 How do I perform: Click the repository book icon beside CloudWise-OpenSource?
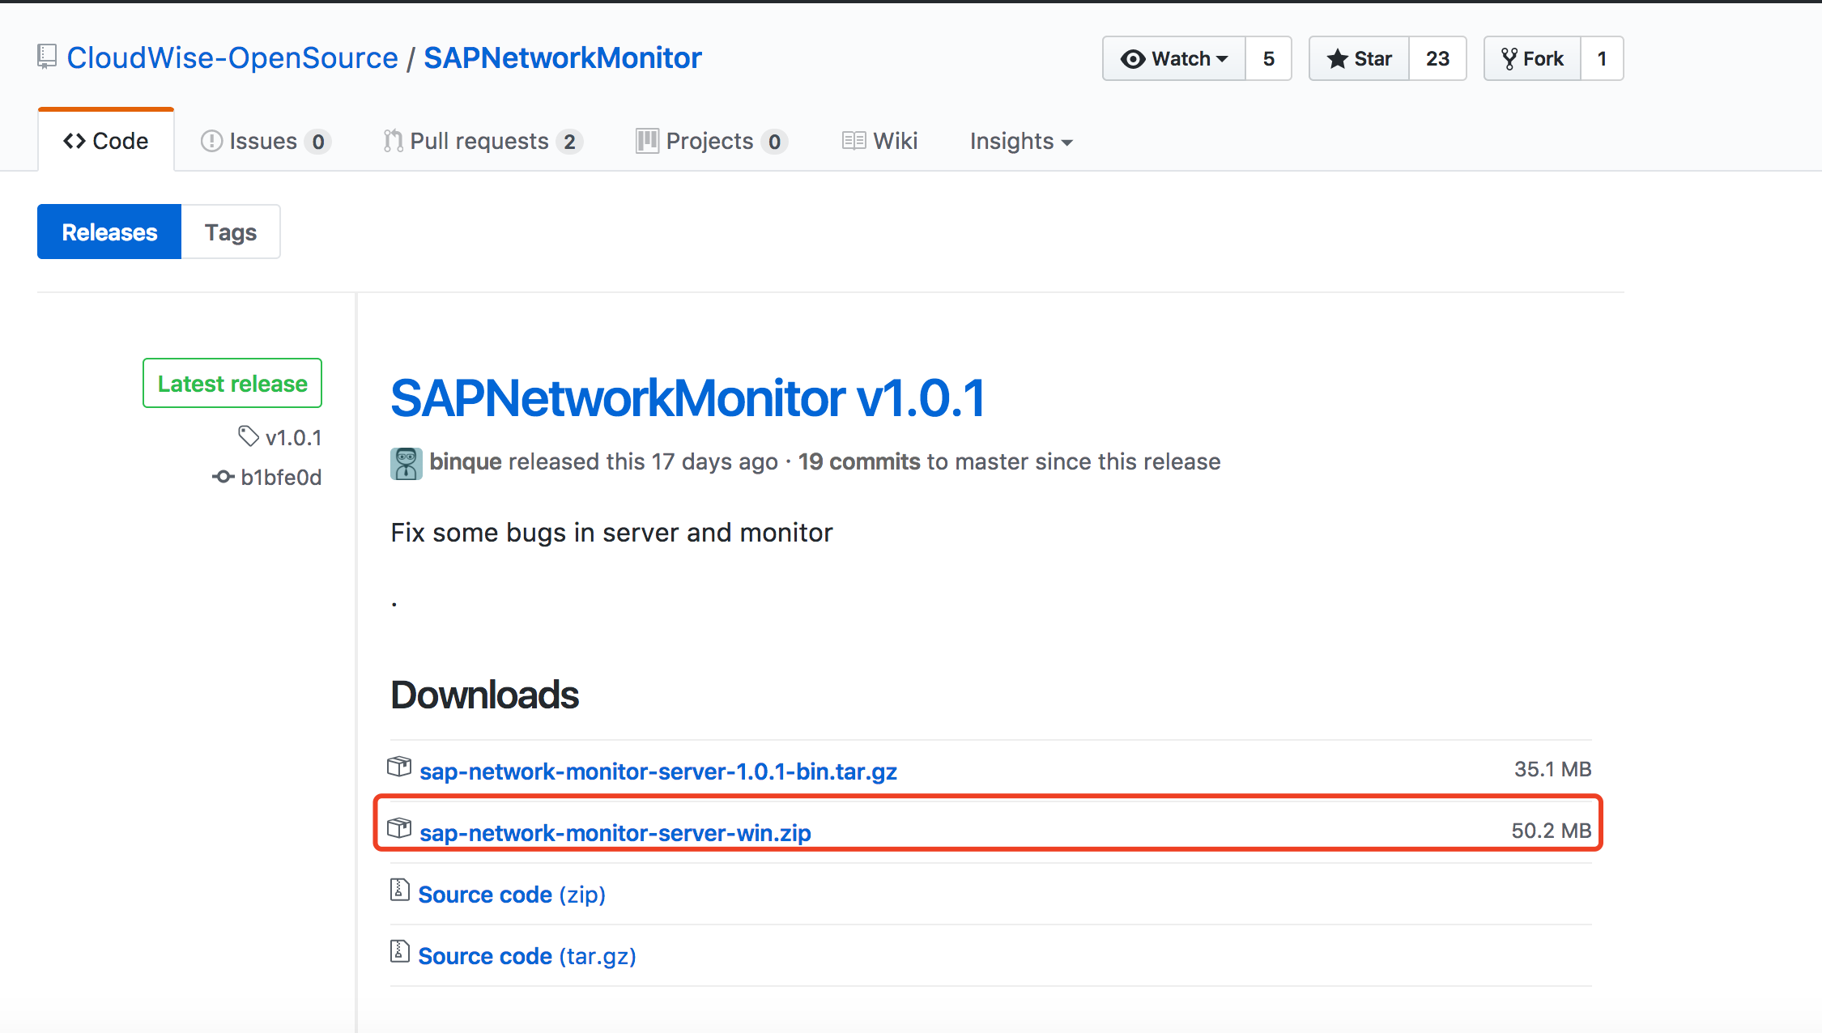point(47,57)
